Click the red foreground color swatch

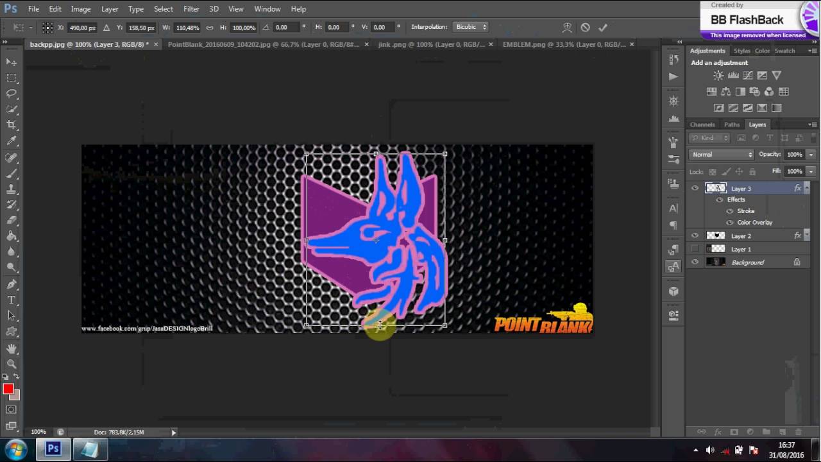pos(8,389)
